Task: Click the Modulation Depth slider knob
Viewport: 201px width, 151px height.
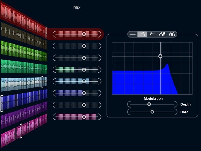Action: (149, 104)
